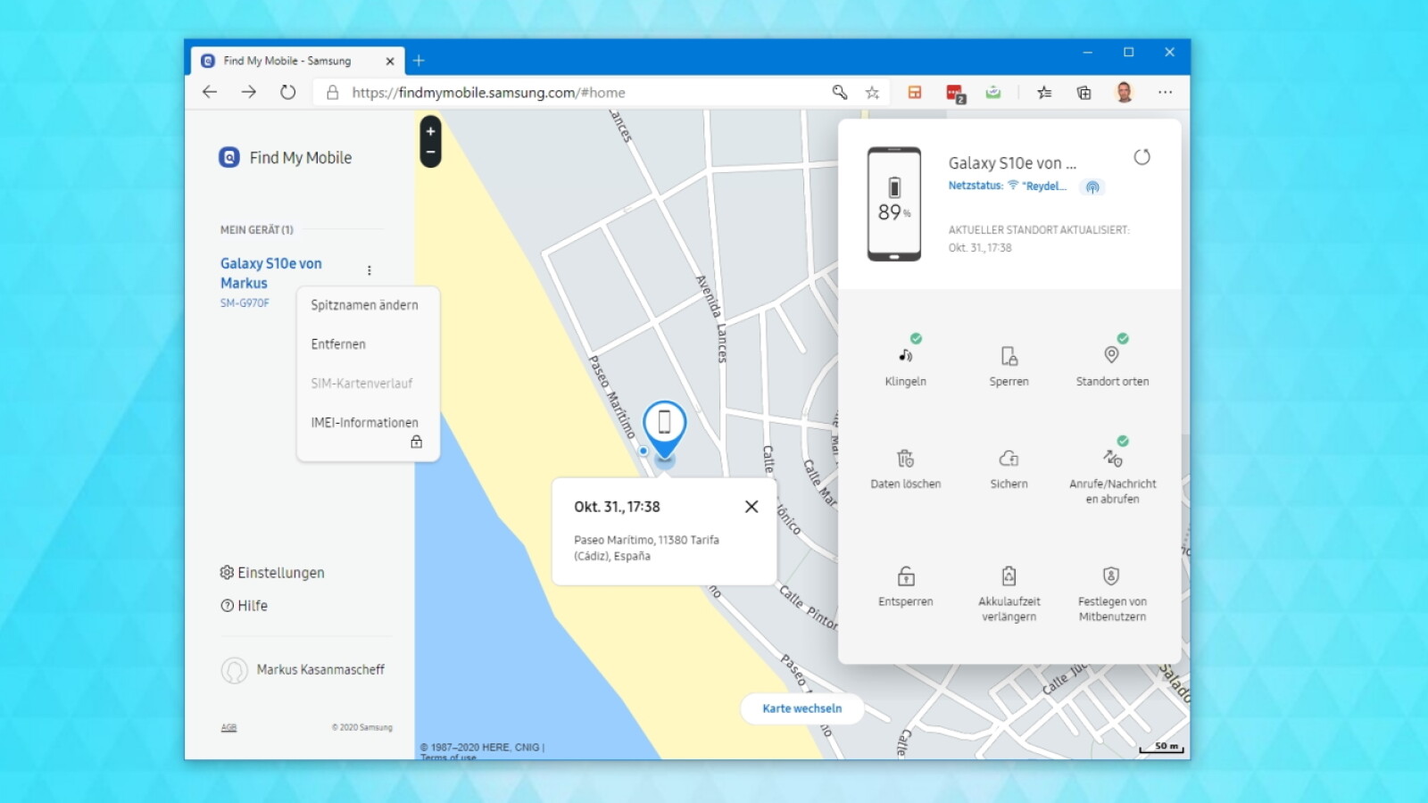The image size is (1428, 803).
Task: Select Galaxy S10e von Markus device
Action: [270, 273]
